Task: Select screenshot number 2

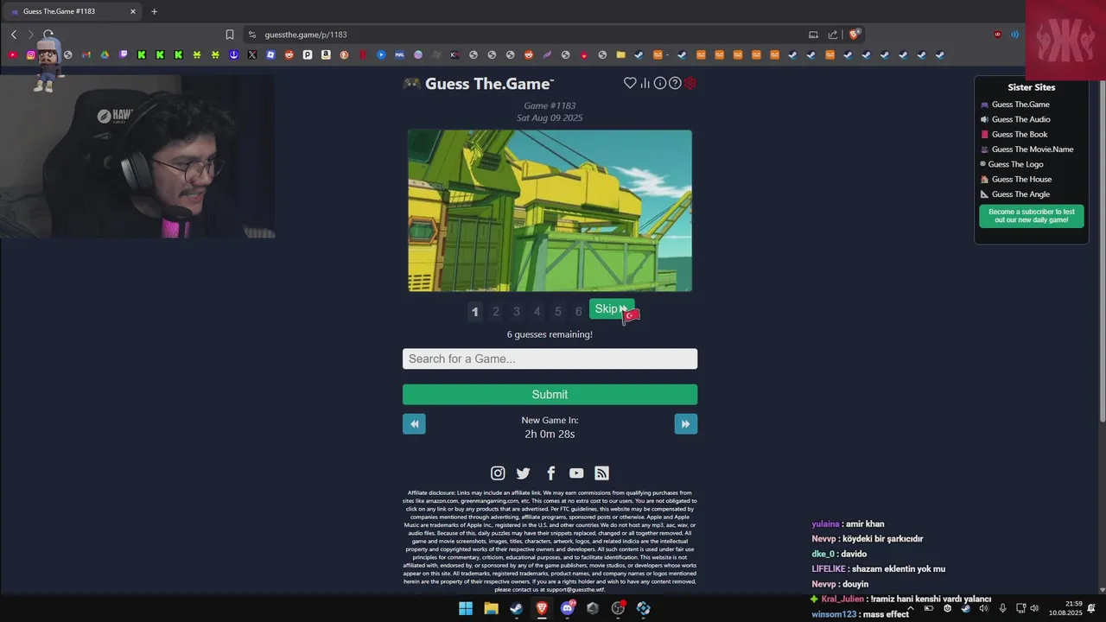Action: (496, 312)
